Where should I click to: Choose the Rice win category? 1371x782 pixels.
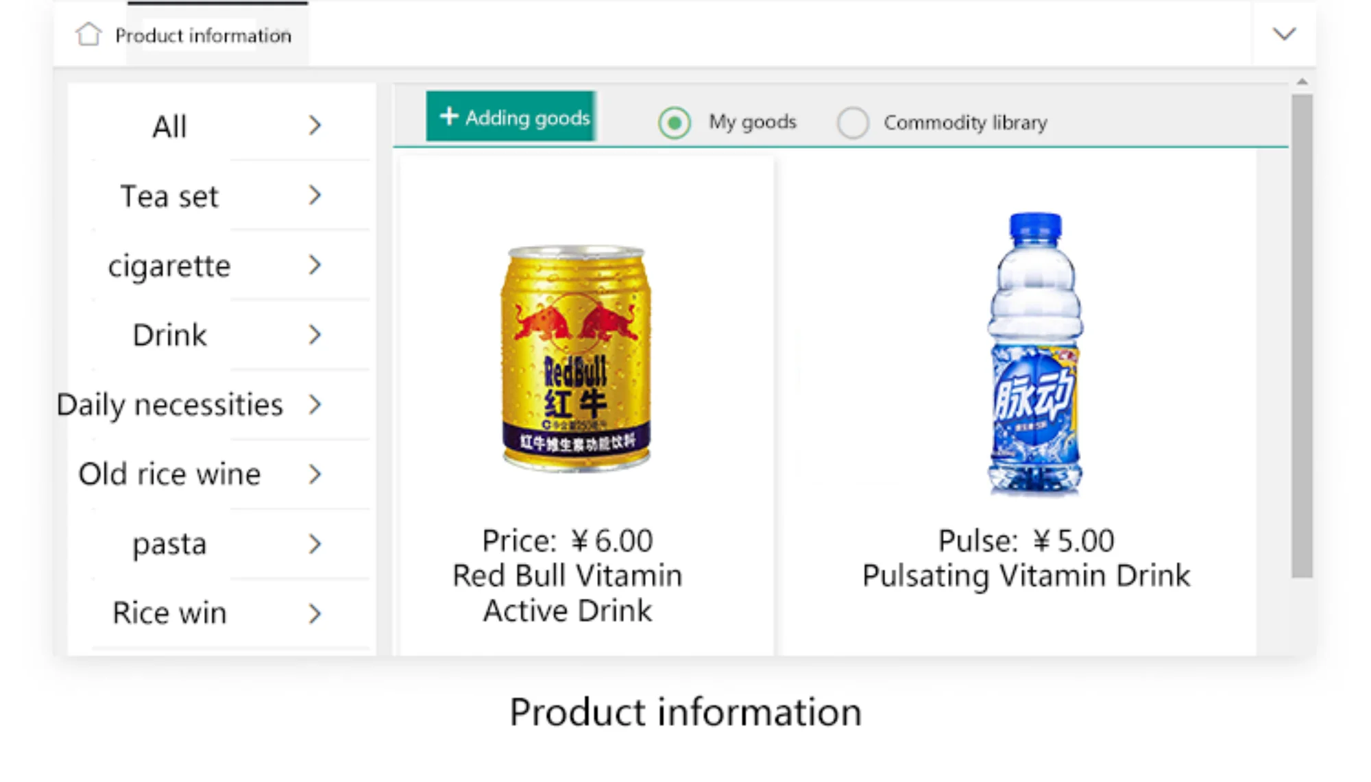point(169,613)
